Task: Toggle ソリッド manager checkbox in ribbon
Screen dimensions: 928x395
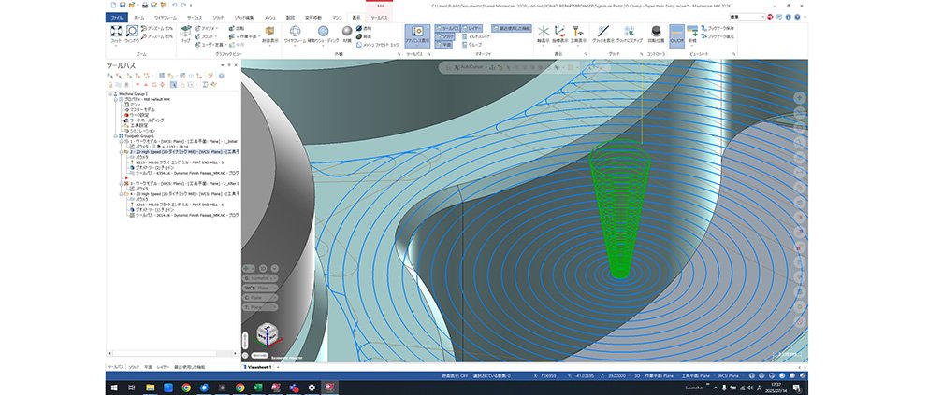Action: click(x=447, y=36)
